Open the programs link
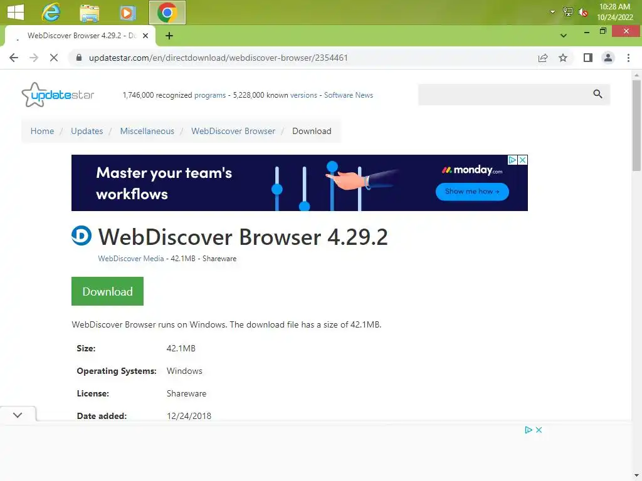Image resolution: width=642 pixels, height=481 pixels. coord(209,95)
